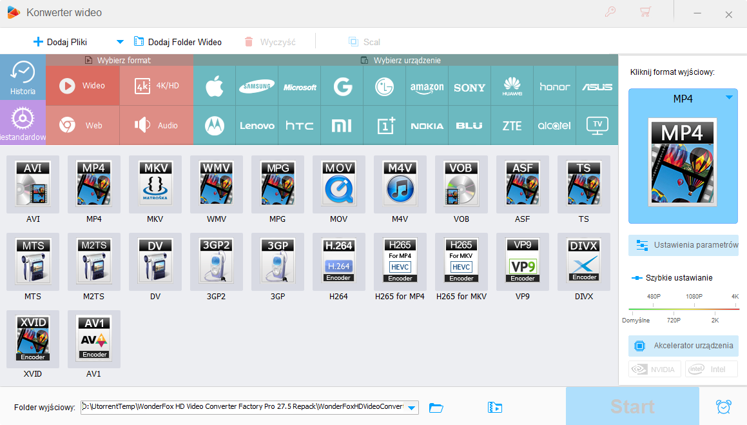Click the large MP4 format preview

[x=683, y=162]
